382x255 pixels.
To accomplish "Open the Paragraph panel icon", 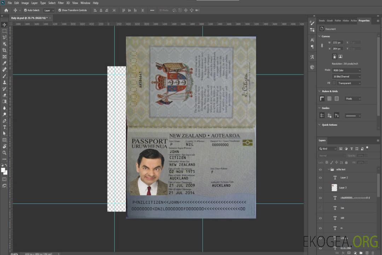I will tap(312, 47).
